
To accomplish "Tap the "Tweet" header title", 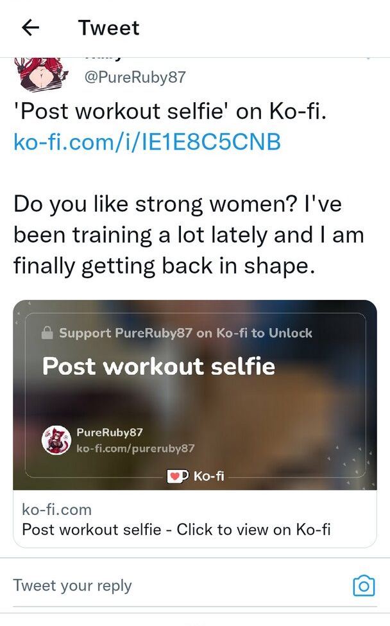I will click(108, 28).
